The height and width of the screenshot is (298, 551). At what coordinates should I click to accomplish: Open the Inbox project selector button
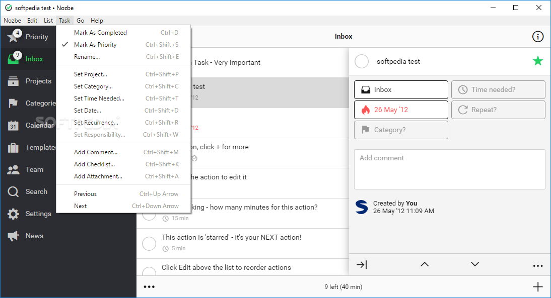tap(401, 90)
